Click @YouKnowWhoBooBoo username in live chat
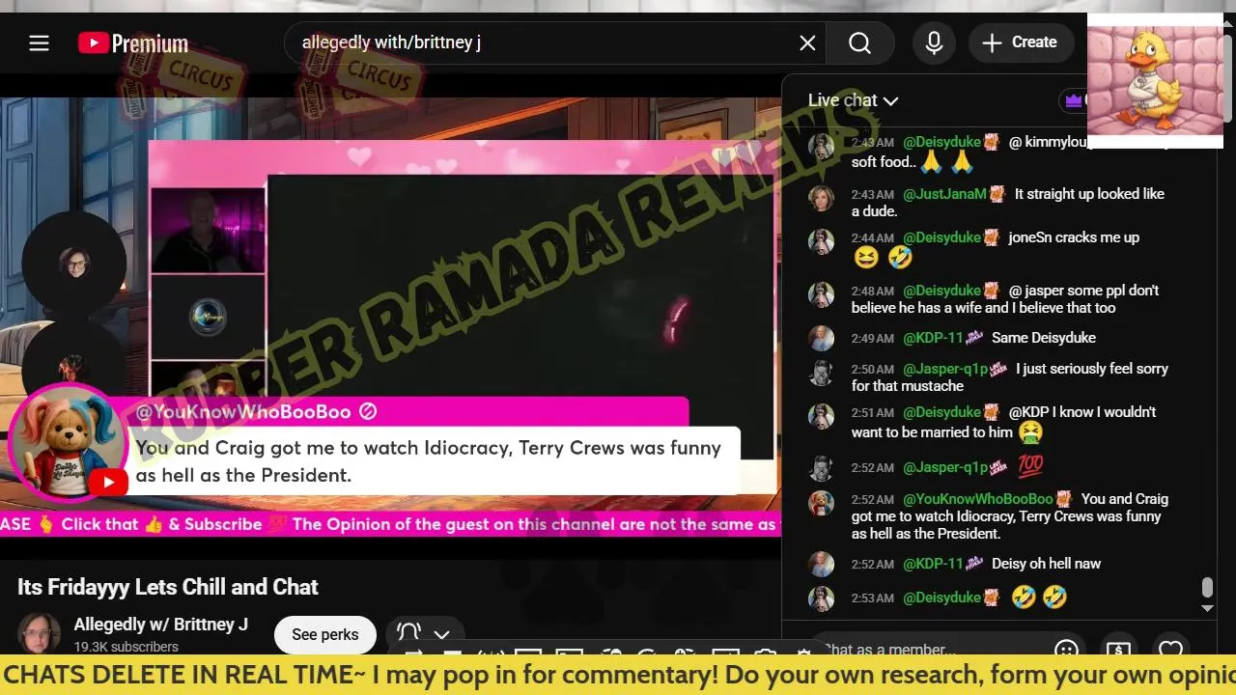Screen dimensions: 1236x695 click(x=977, y=499)
